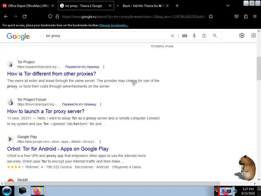Click the Tor Project site name text

[26, 62]
